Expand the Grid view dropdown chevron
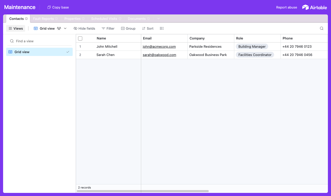The width and height of the screenshot is (331, 196). point(65,28)
